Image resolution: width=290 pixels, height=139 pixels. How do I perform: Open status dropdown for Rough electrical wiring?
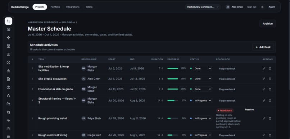pyautogui.click(x=202, y=135)
